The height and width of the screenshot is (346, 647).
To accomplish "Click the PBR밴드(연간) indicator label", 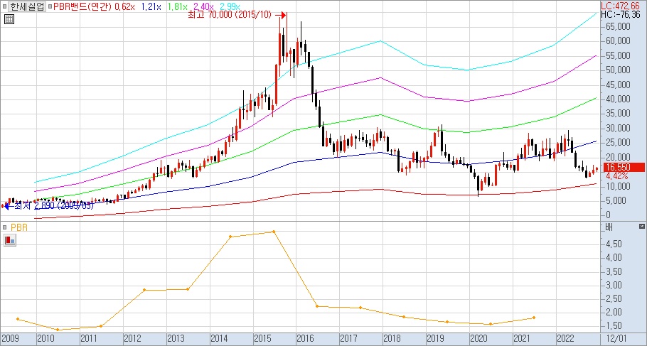I will [x=83, y=6].
